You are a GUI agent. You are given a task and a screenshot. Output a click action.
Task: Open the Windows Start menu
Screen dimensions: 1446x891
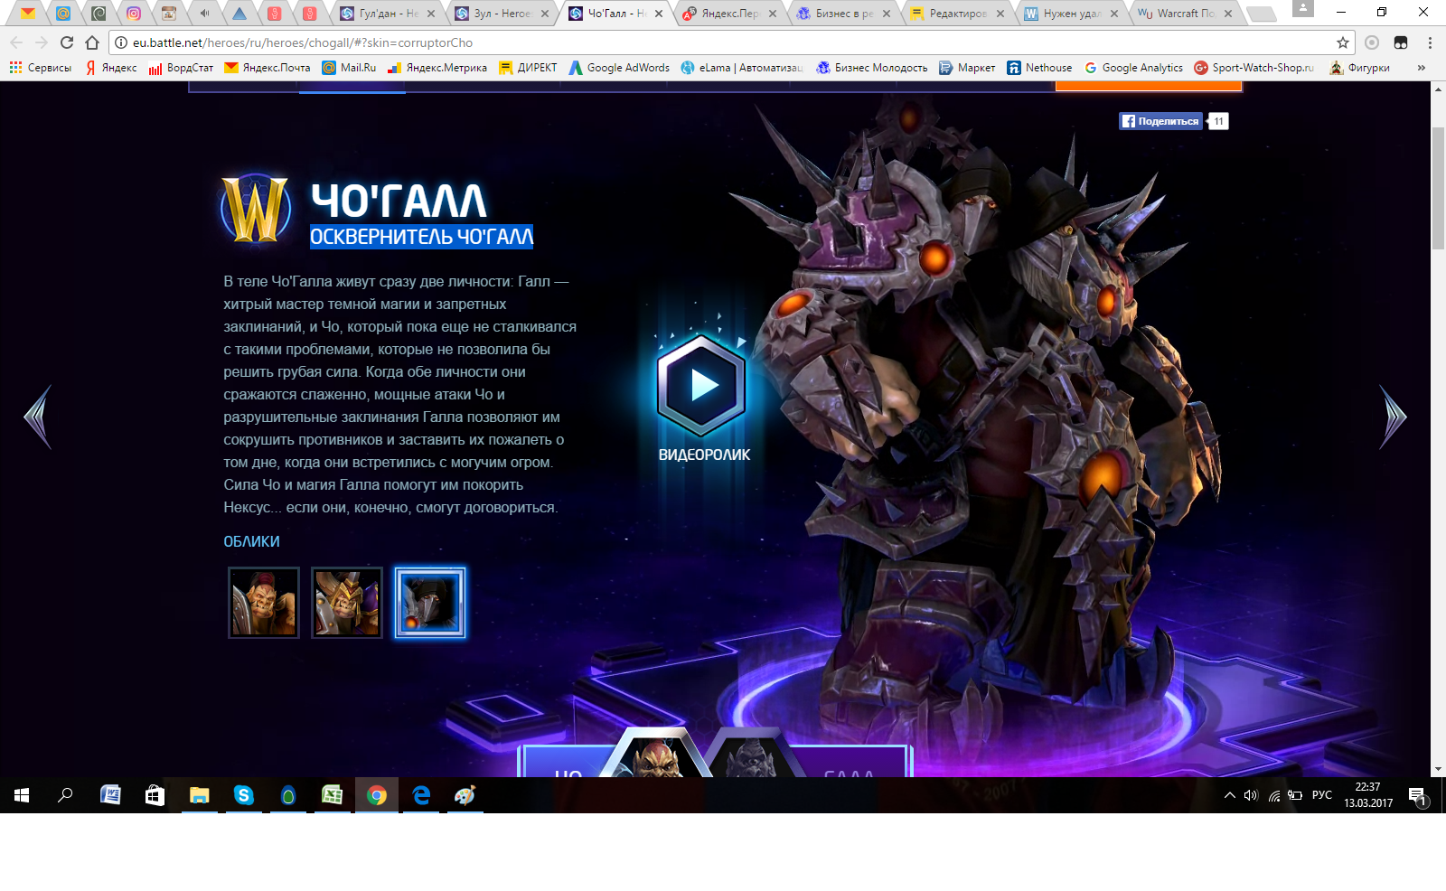[x=22, y=795]
